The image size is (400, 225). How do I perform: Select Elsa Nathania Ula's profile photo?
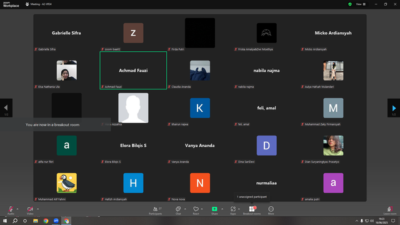click(x=67, y=71)
